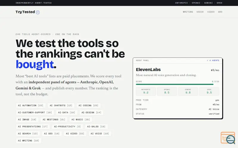Select the AI-Sales [18] category tag
This screenshot has width=238, height=148.
tap(96, 127)
